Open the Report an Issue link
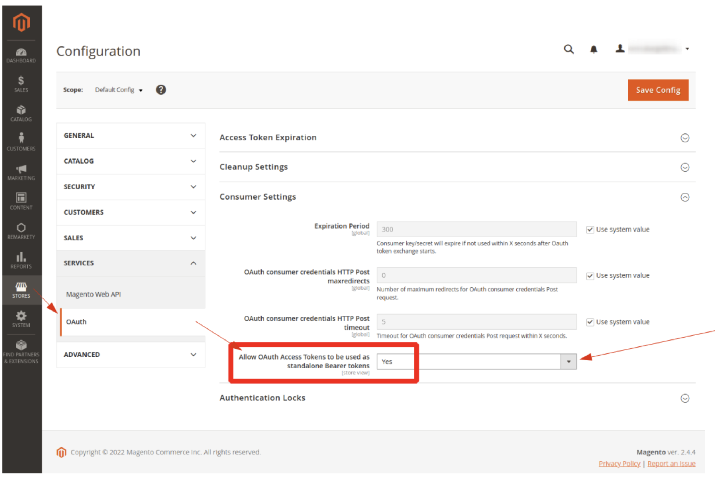The image size is (715, 477). (x=671, y=464)
